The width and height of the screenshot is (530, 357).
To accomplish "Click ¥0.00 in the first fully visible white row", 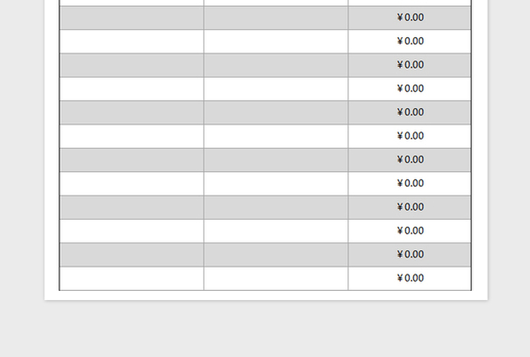I will 409,41.
